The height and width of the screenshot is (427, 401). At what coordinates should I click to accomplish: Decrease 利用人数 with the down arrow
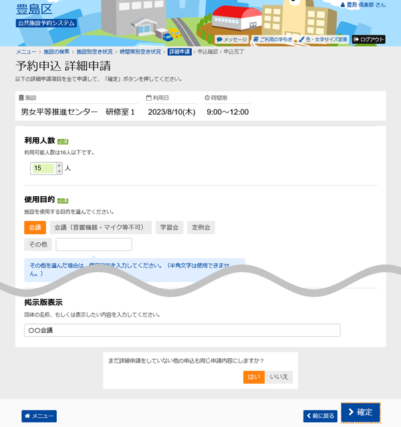click(59, 171)
